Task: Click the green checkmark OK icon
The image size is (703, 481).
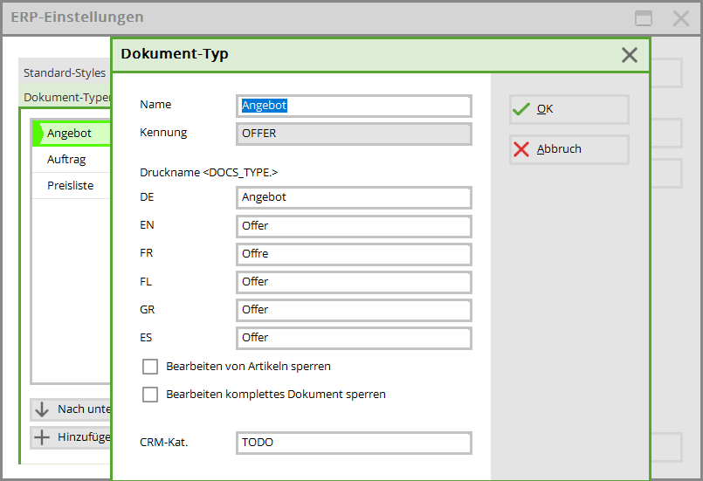Action: pos(521,109)
